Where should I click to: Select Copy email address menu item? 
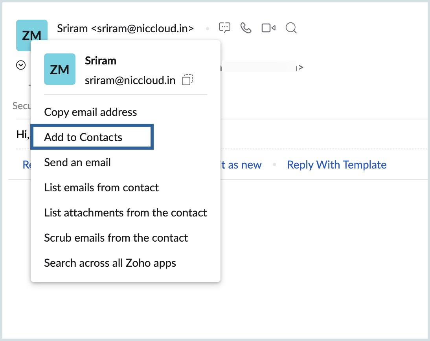point(90,112)
